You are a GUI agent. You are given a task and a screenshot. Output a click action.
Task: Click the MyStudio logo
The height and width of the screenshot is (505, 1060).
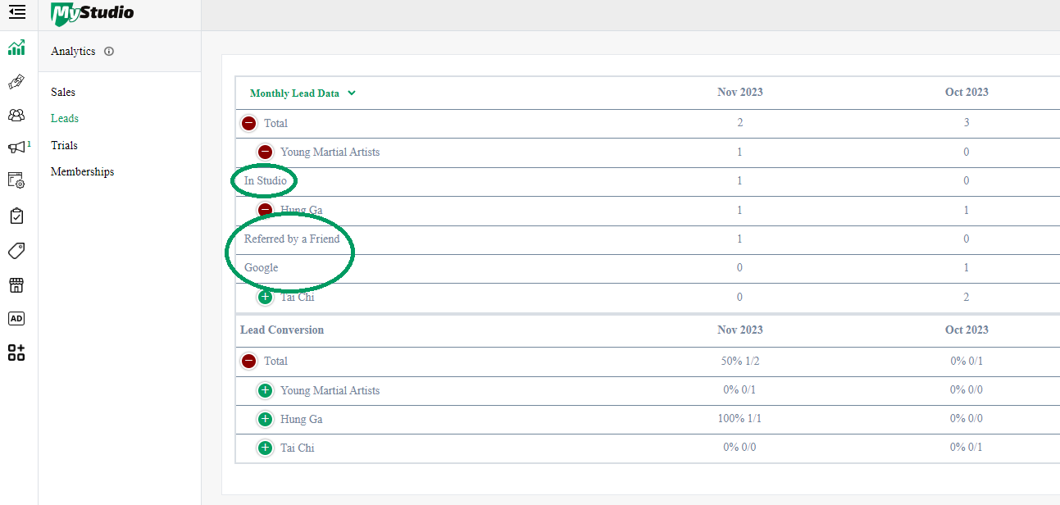tap(91, 13)
